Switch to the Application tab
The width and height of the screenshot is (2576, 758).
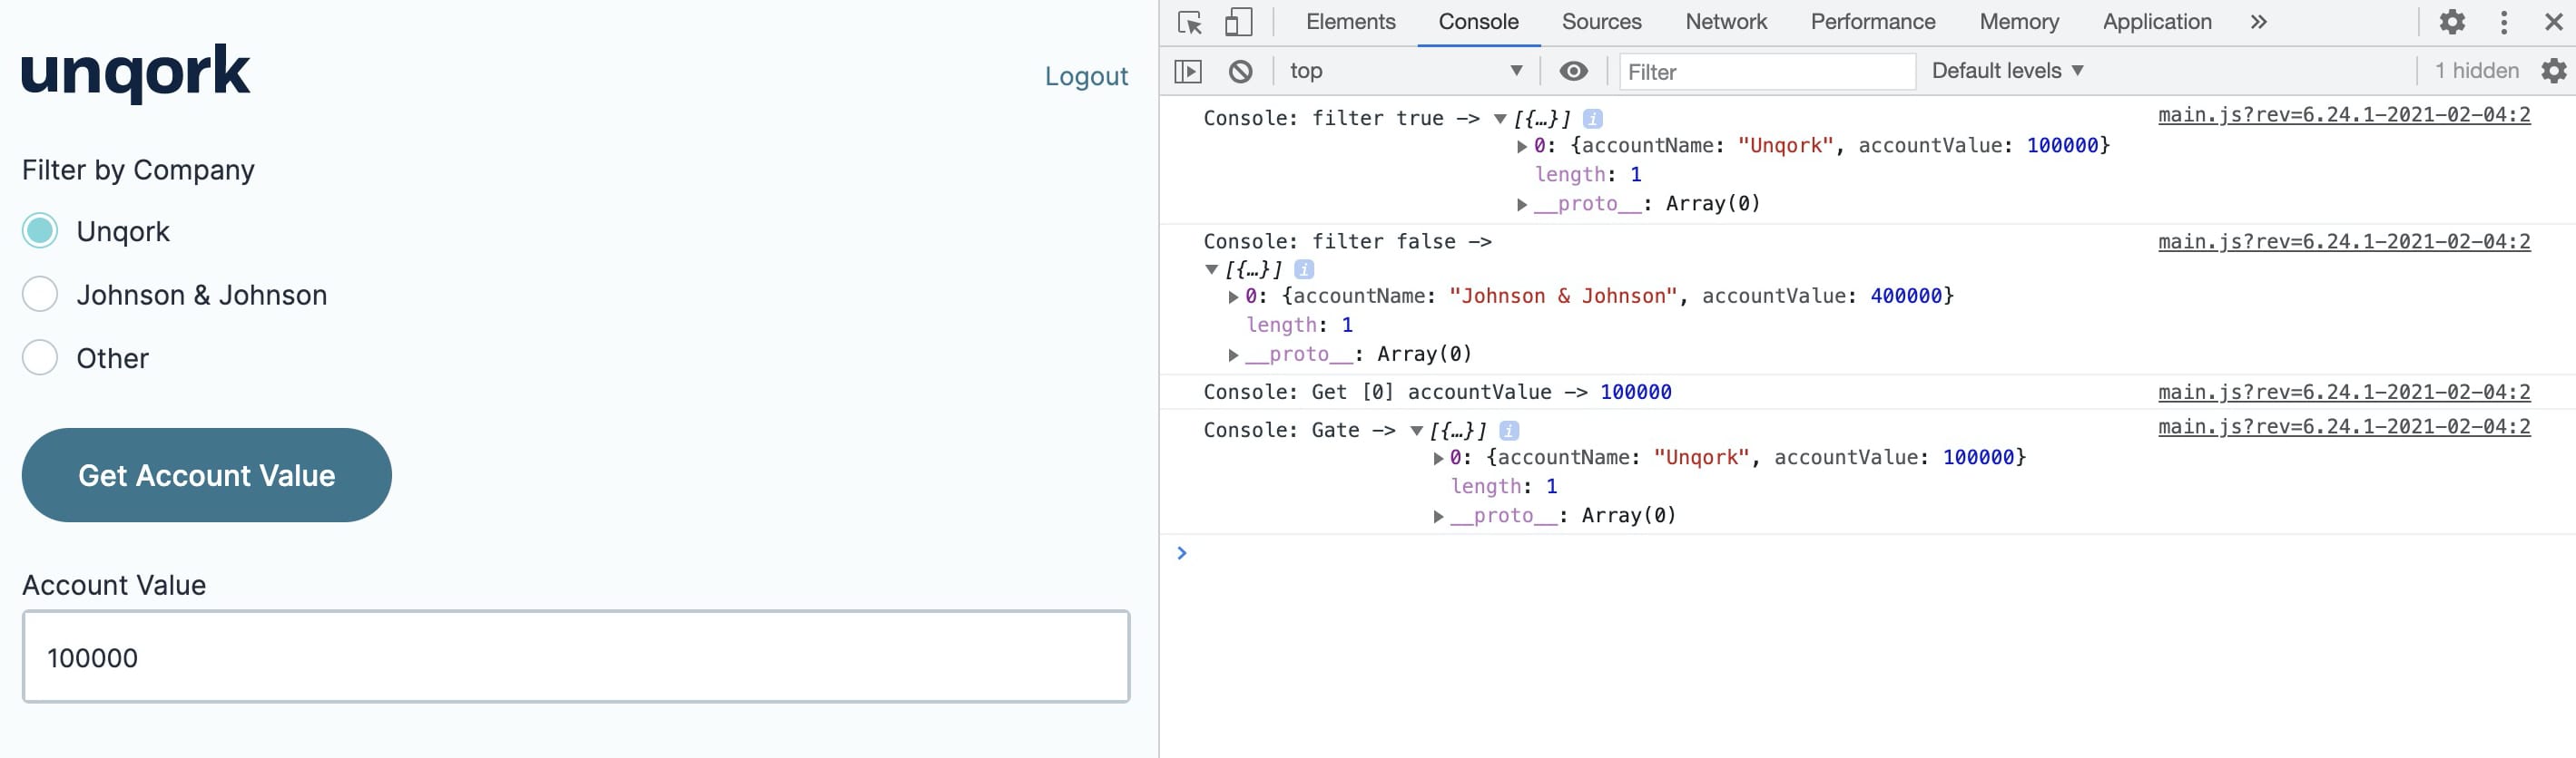[x=2157, y=22]
